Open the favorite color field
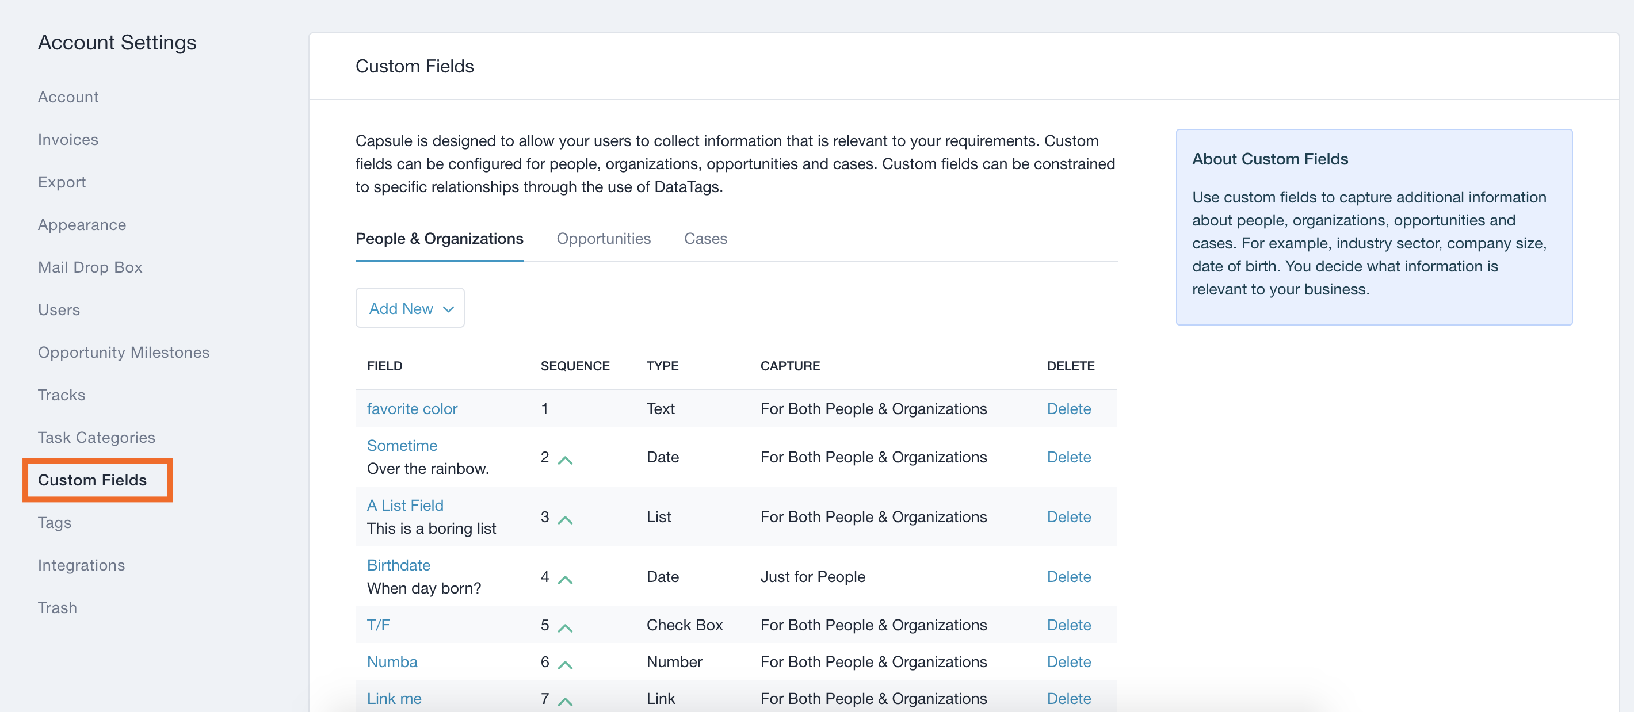The height and width of the screenshot is (712, 1634). click(x=412, y=408)
